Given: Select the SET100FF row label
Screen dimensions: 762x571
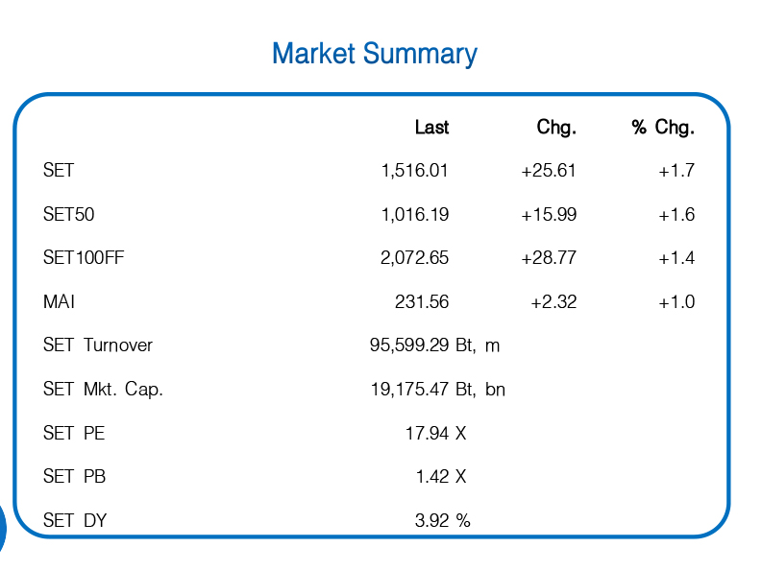Looking at the screenshot, I should coord(84,258).
